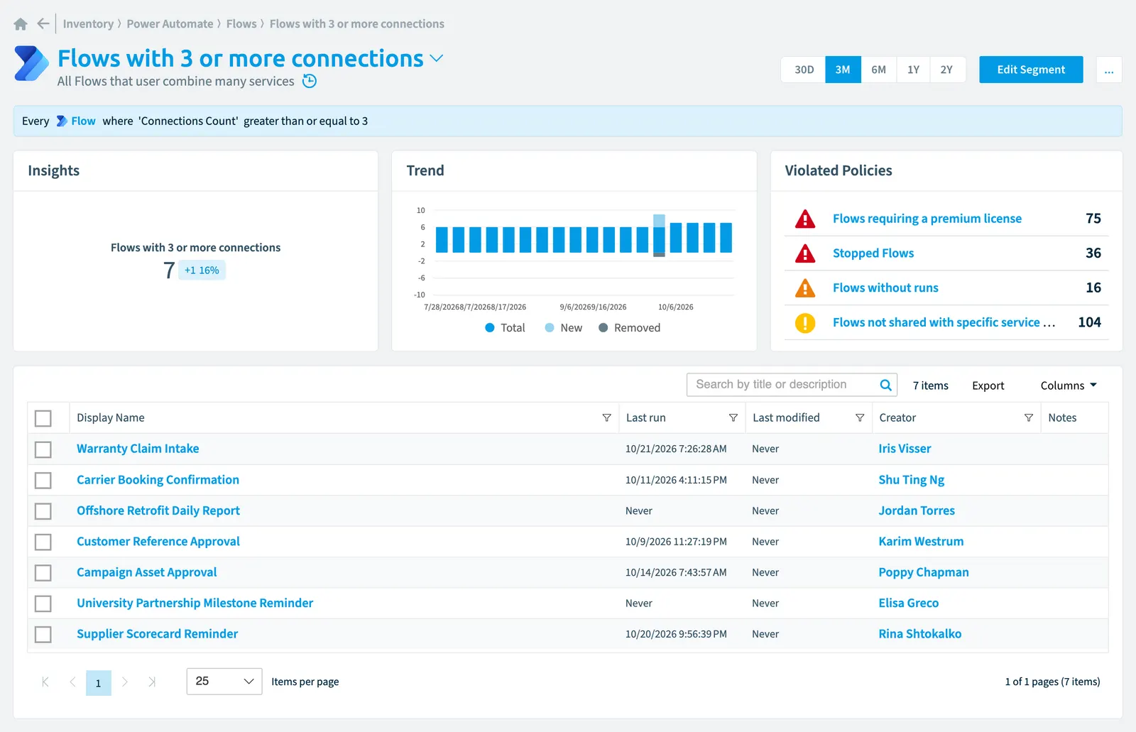
Task: Open the Columns dropdown
Action: tap(1069, 386)
